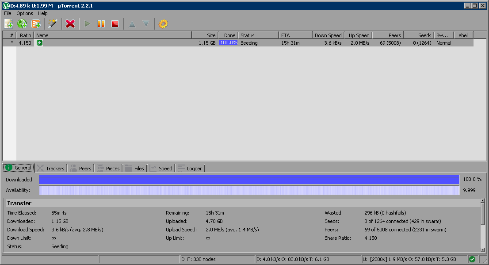Open the Create New Torrent wand icon

(x=53, y=24)
